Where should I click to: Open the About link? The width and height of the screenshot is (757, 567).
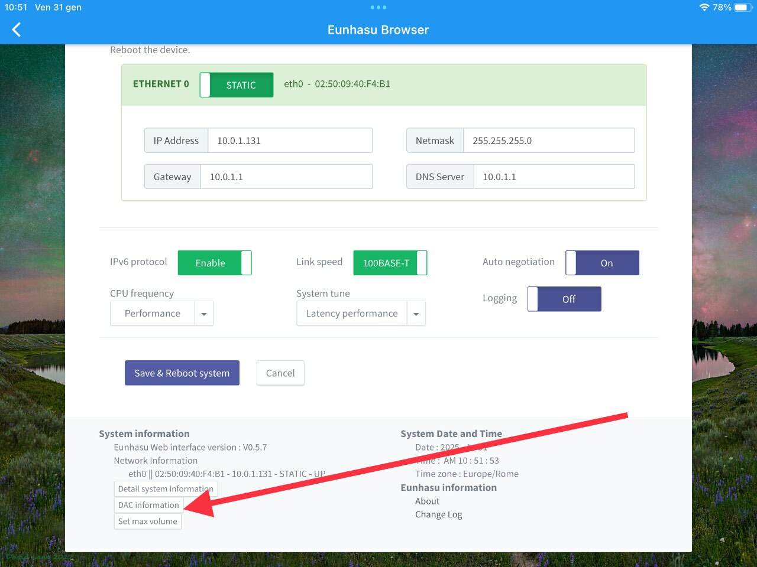pos(427,501)
